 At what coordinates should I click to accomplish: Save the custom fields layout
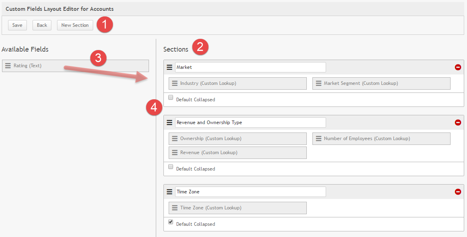[17, 25]
